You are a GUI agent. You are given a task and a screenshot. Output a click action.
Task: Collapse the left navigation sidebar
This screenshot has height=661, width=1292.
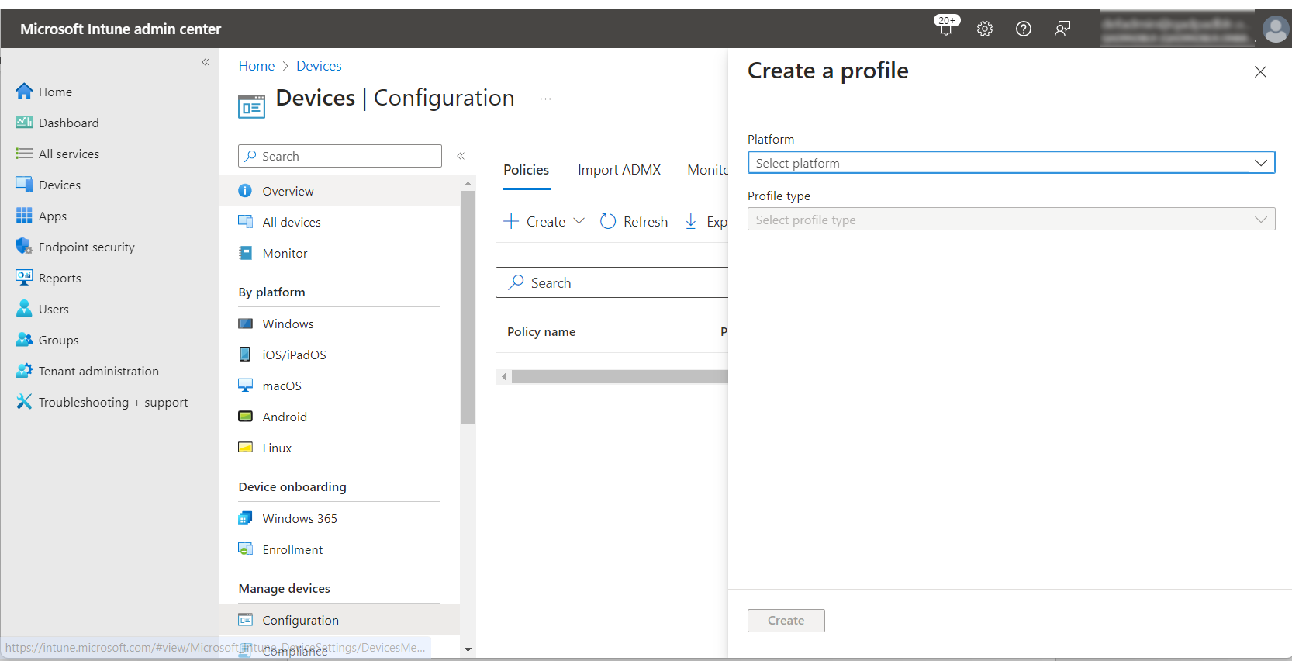(206, 62)
